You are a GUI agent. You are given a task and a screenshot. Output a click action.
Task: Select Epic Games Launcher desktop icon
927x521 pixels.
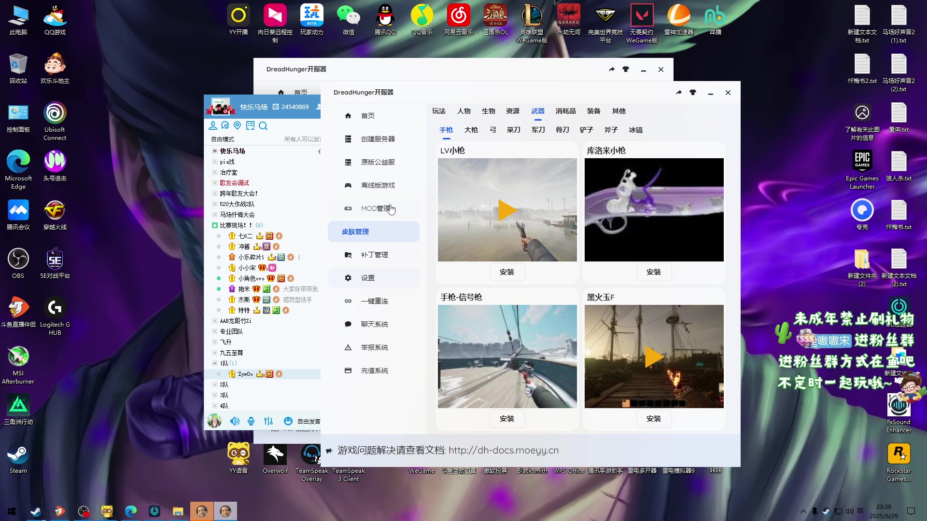862,169
